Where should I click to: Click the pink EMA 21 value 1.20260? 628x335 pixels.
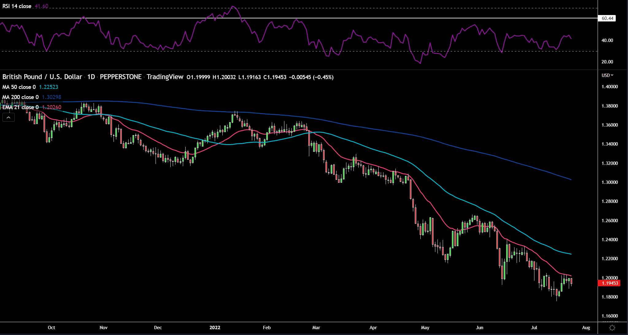click(x=52, y=107)
